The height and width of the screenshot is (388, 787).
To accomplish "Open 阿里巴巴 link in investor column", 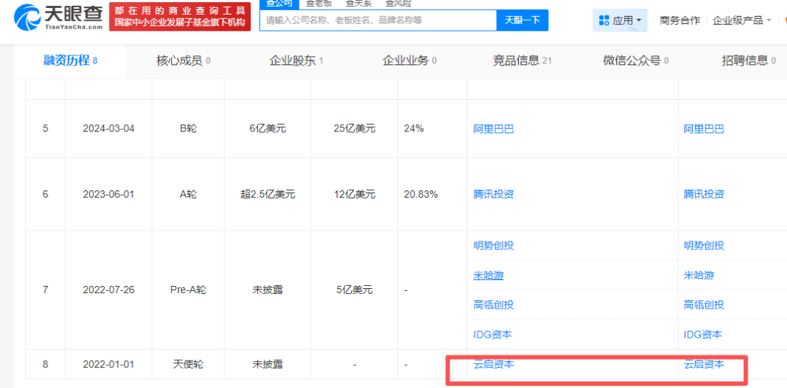I will click(493, 128).
